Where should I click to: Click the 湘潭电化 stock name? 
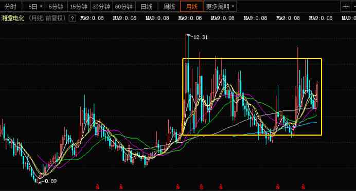pos(13,18)
